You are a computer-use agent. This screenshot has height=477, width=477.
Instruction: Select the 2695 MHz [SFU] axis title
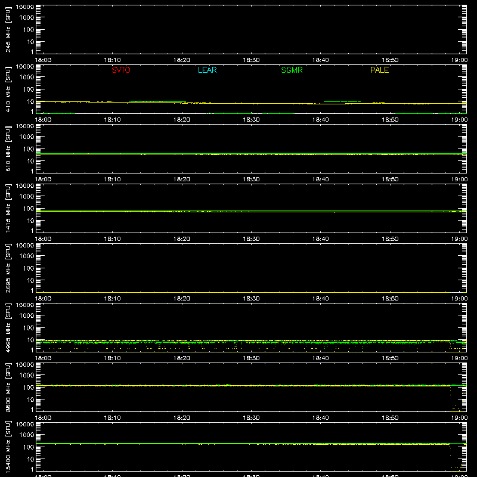8,268
